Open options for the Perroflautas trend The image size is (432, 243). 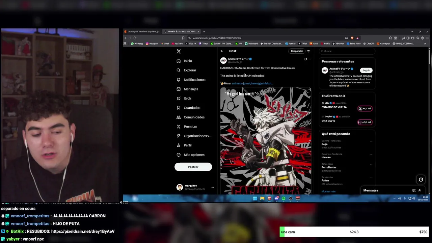click(x=371, y=164)
